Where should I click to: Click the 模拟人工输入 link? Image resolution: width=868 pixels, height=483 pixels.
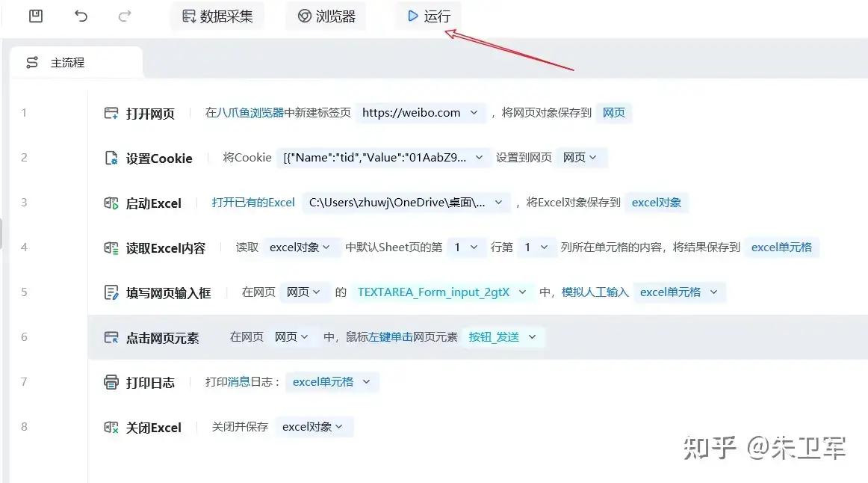pos(595,292)
